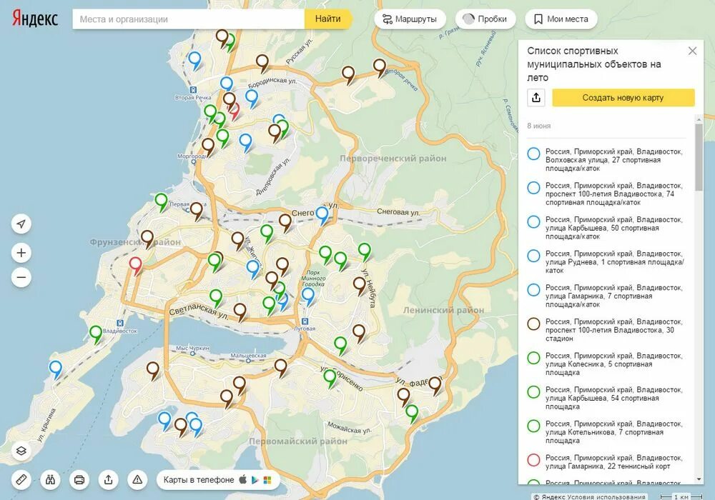Screen dimensions: 715x500
Task: Click the bottom toolbar share icon
Action: pos(109,479)
